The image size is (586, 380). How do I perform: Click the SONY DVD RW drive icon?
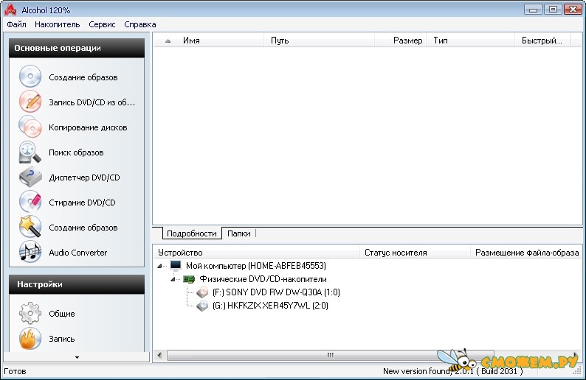coord(202,292)
